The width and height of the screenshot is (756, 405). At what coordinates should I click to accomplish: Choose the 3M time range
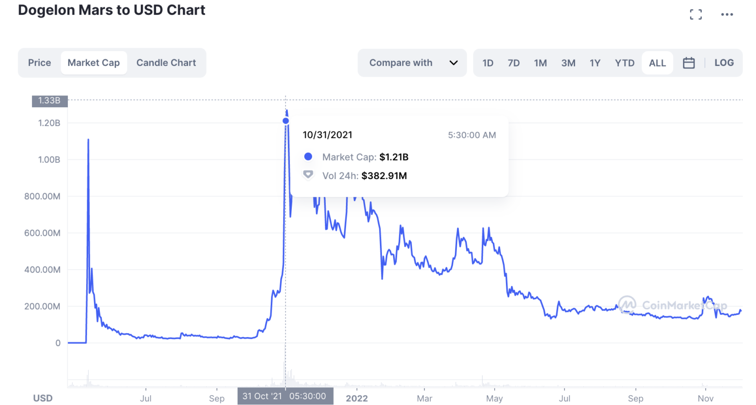(x=568, y=63)
